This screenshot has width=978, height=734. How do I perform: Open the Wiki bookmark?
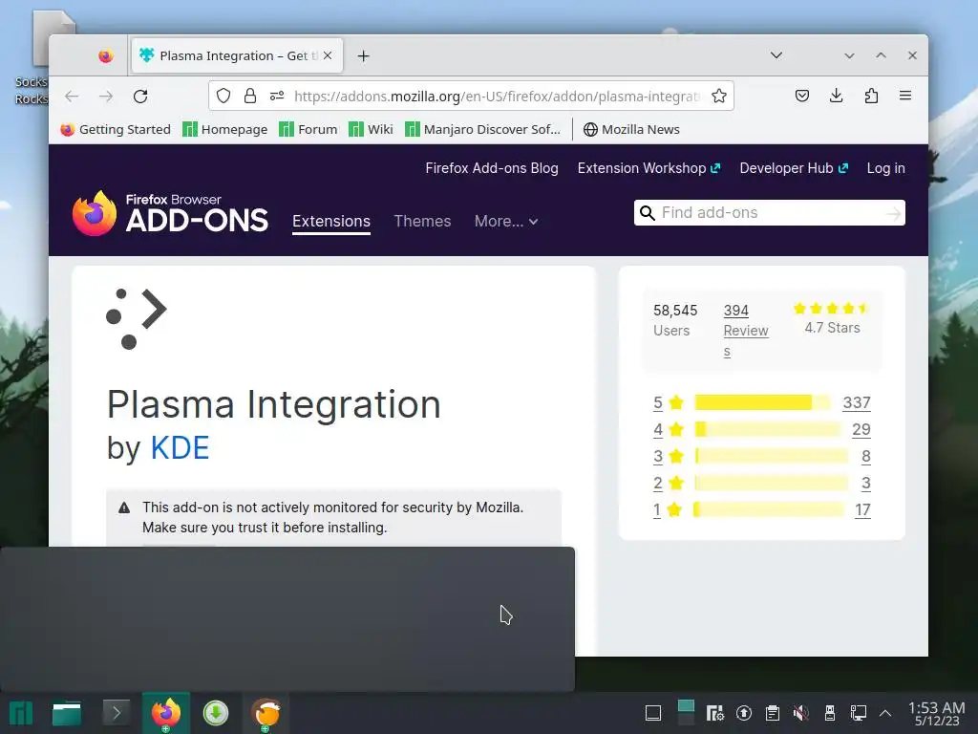[x=372, y=129]
